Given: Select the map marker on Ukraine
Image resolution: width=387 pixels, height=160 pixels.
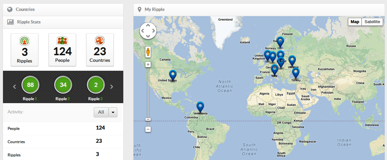Looking at the screenshot, I should coord(292,61).
